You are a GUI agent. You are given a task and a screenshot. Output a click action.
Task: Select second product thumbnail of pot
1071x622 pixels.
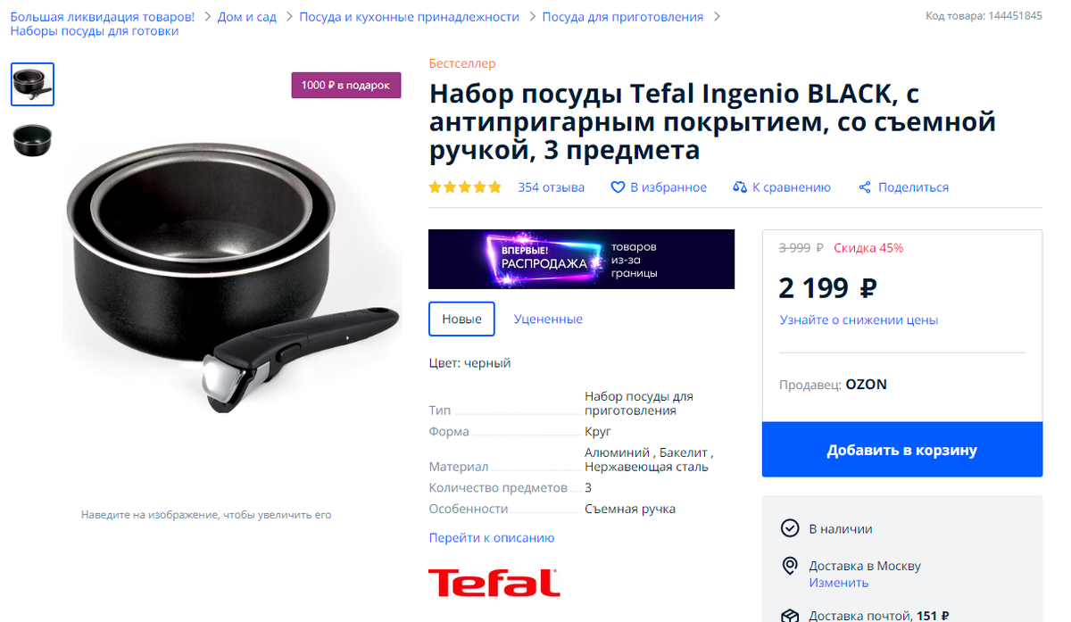(x=32, y=140)
